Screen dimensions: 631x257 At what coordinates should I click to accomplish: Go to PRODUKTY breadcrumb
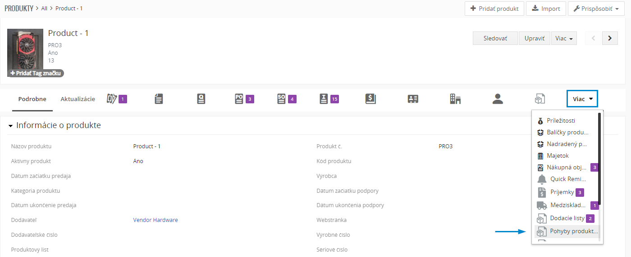click(19, 8)
